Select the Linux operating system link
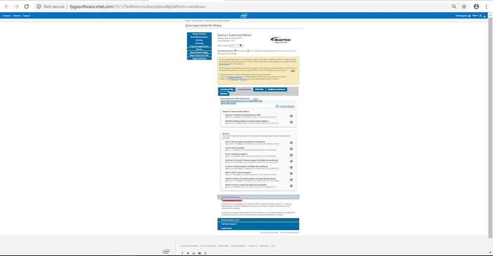Viewport: 493px width, 256px height. coord(251,51)
